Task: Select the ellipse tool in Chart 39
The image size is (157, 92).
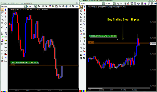Action: pyautogui.click(x=6, y=23)
